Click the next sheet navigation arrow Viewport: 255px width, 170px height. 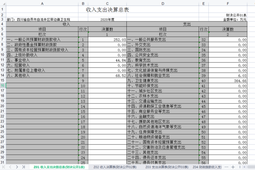[18, 167]
